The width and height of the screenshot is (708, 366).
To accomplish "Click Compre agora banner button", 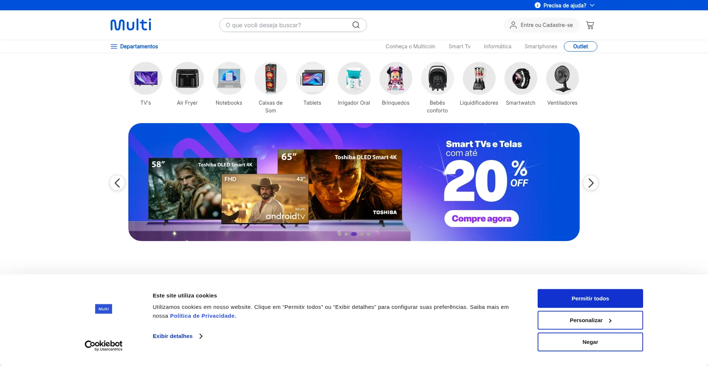I will click(482, 219).
